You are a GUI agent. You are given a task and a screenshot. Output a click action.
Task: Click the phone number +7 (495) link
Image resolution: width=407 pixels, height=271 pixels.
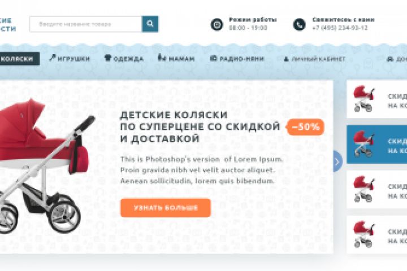340,28
